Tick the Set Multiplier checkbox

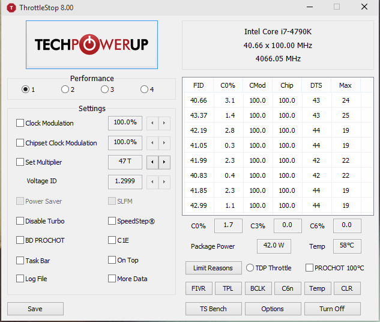(x=20, y=162)
